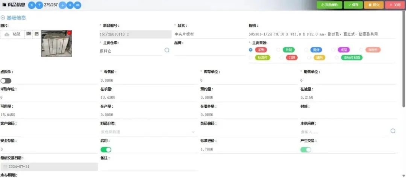This screenshot has width=406, height=178.
Task: Select the 委外 source radio button
Action: pos(306,50)
